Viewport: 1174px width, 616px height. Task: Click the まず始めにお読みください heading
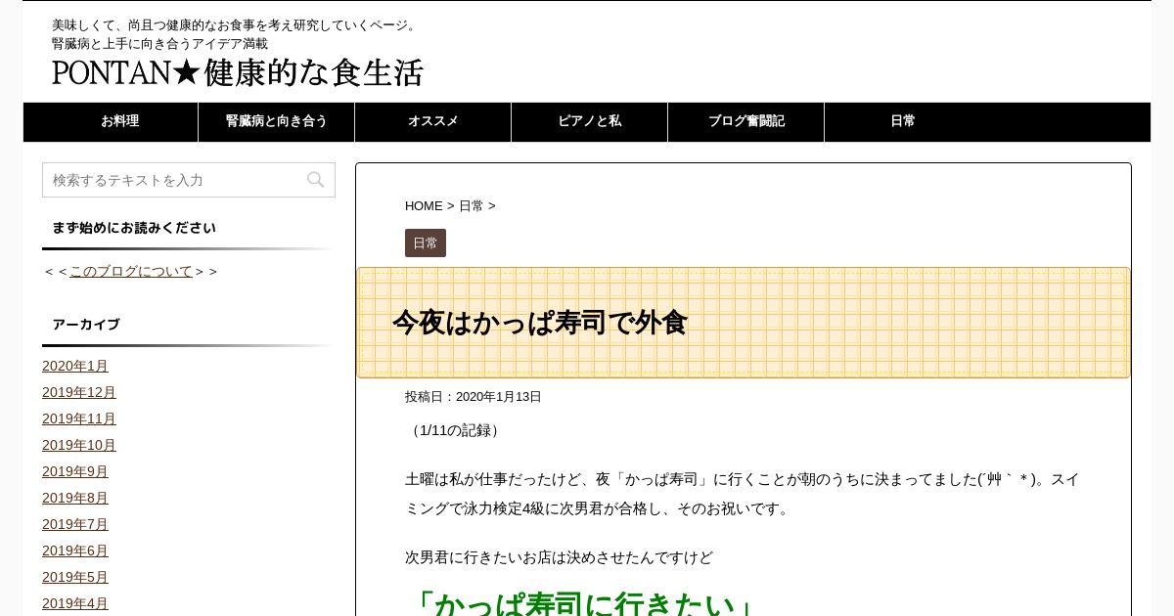[x=134, y=228]
